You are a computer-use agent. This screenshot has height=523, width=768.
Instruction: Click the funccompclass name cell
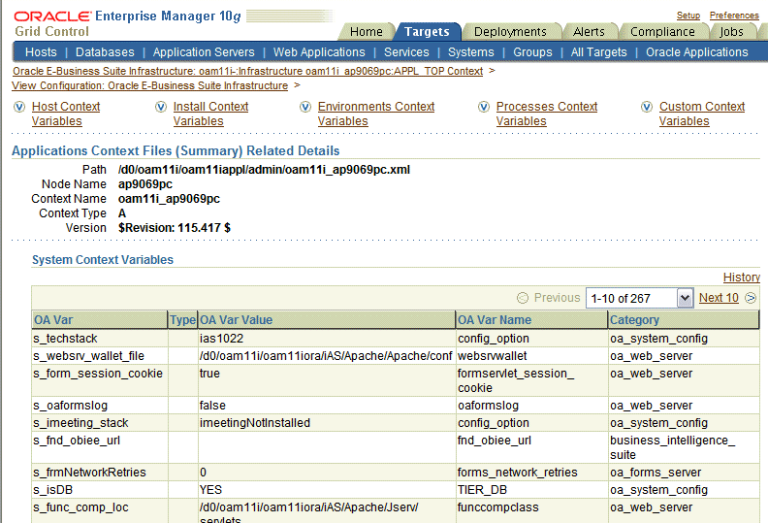(x=532, y=511)
